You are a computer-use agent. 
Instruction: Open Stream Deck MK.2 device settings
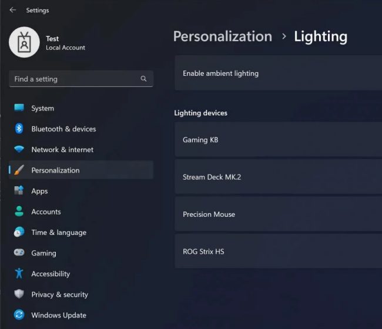pos(278,177)
